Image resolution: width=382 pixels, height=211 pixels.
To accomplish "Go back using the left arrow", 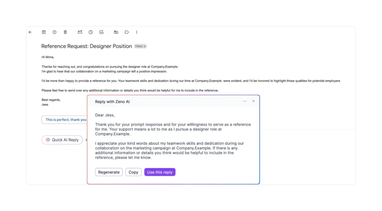I will [x=30, y=32].
